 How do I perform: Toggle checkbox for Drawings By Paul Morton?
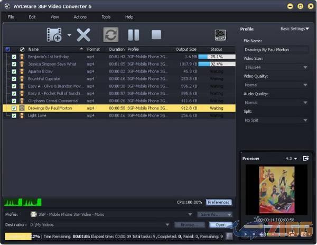point(14,108)
